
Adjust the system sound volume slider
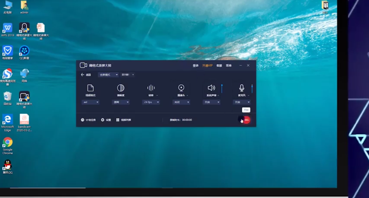pos(222,88)
